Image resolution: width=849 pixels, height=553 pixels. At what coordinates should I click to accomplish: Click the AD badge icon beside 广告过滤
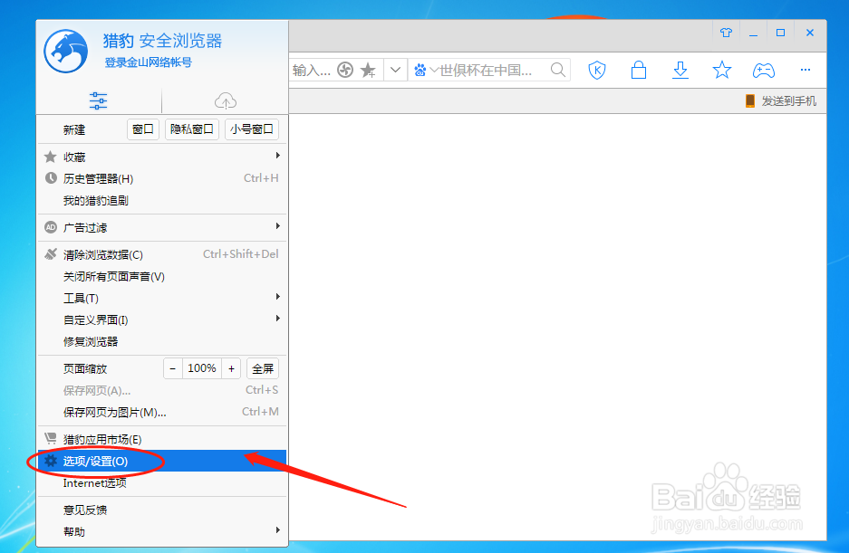click(x=51, y=227)
